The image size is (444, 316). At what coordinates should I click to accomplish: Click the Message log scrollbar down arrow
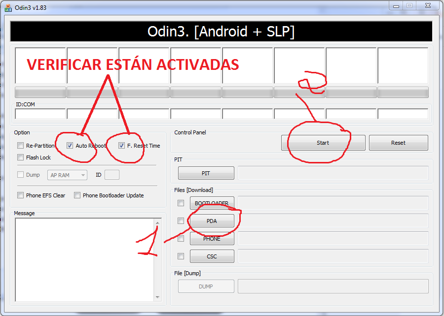pyautogui.click(x=157, y=297)
